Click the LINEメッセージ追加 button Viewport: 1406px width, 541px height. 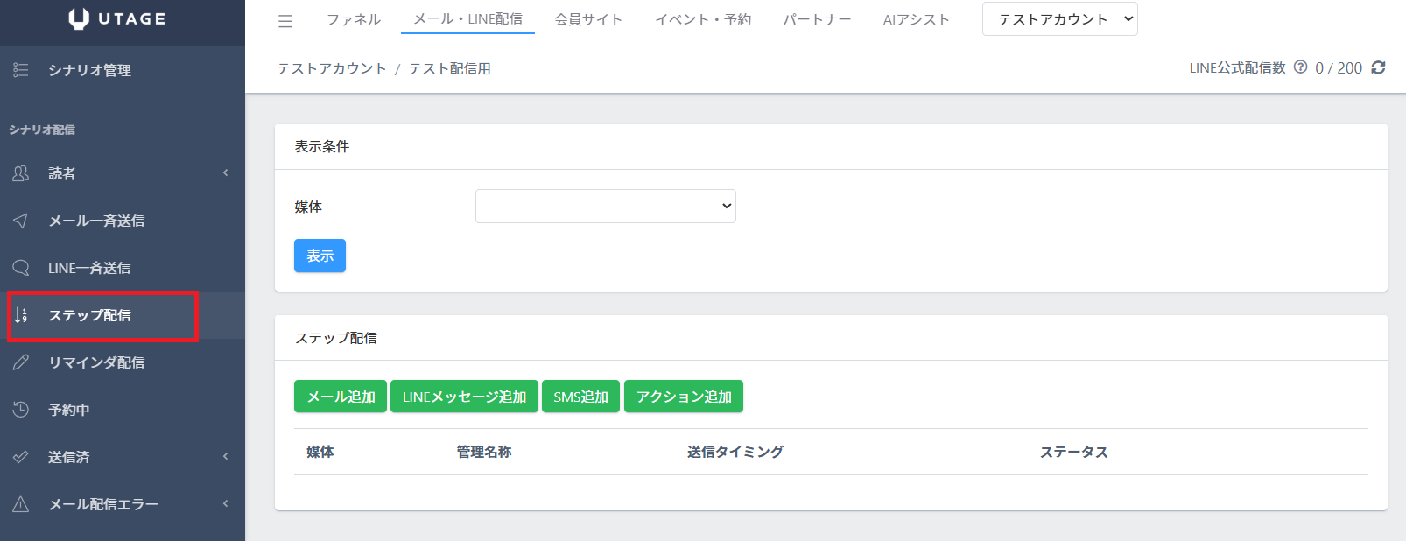point(464,397)
